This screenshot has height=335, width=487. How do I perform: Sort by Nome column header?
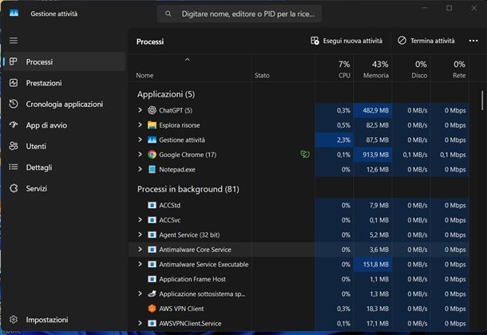(190, 69)
